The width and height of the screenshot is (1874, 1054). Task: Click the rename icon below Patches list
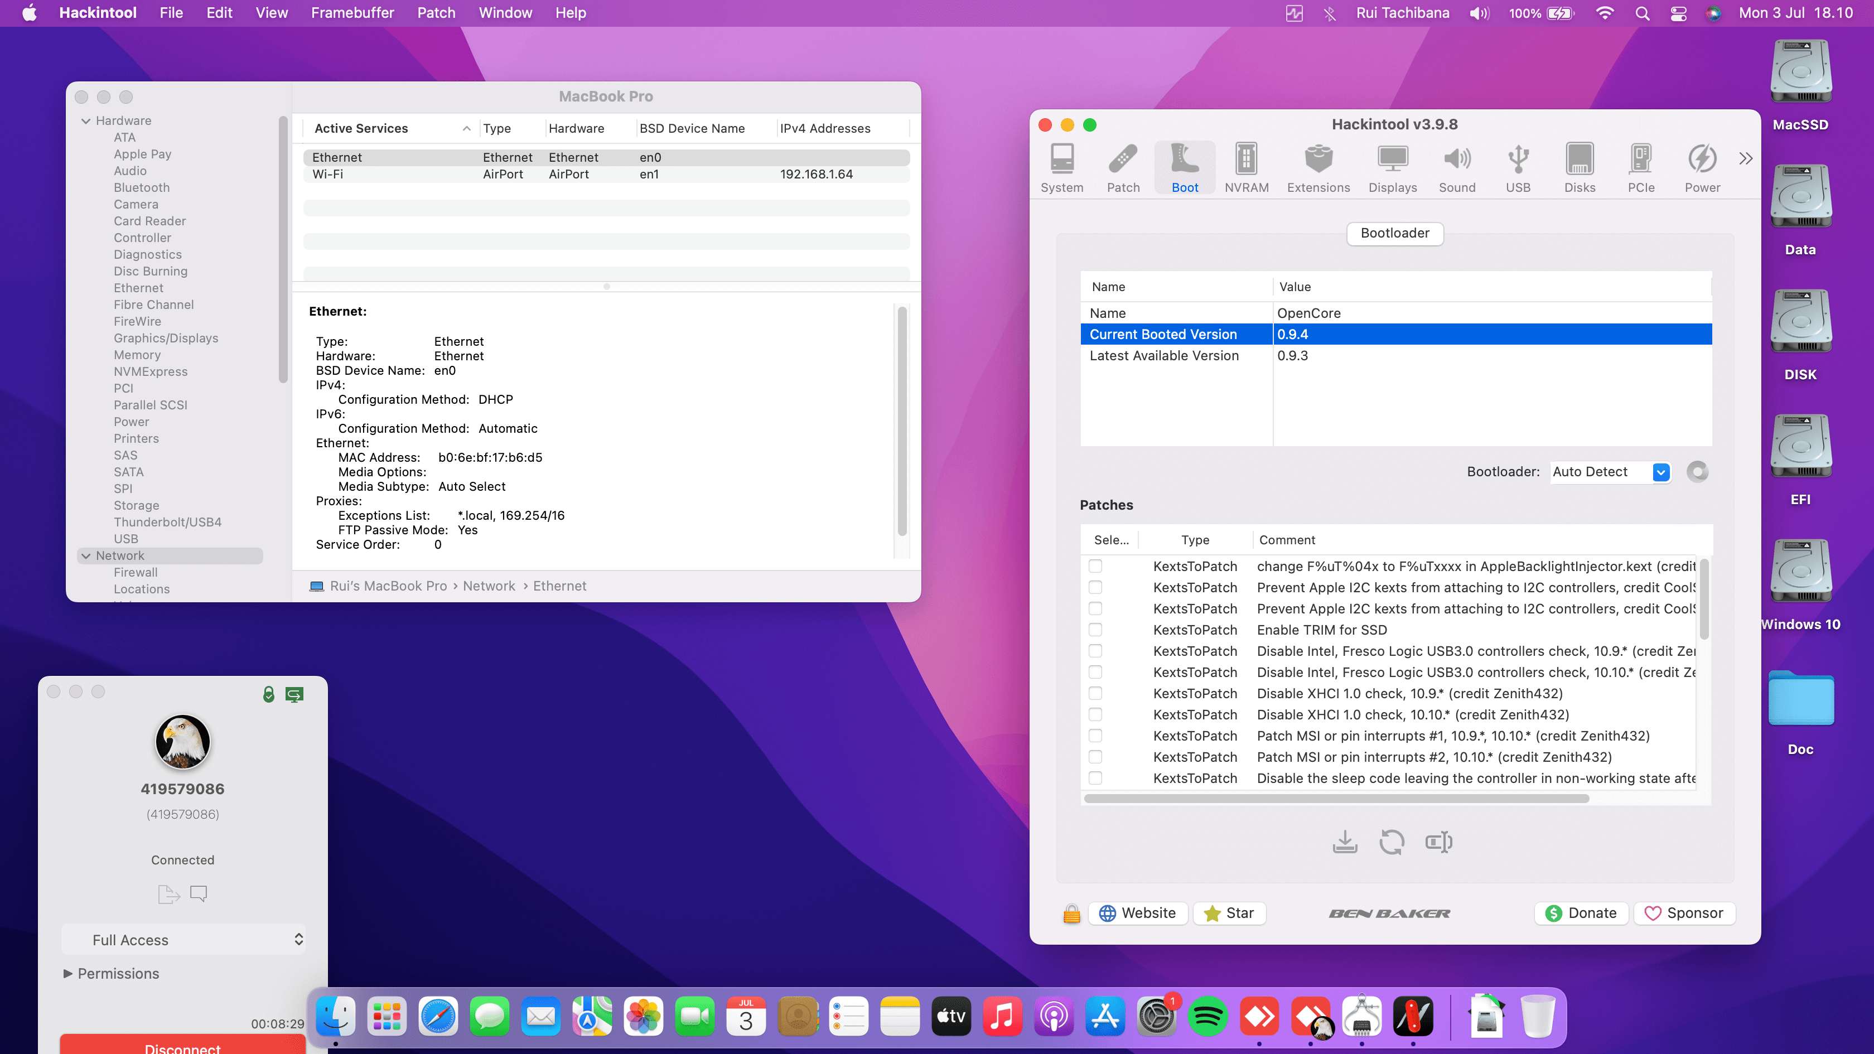(1438, 842)
